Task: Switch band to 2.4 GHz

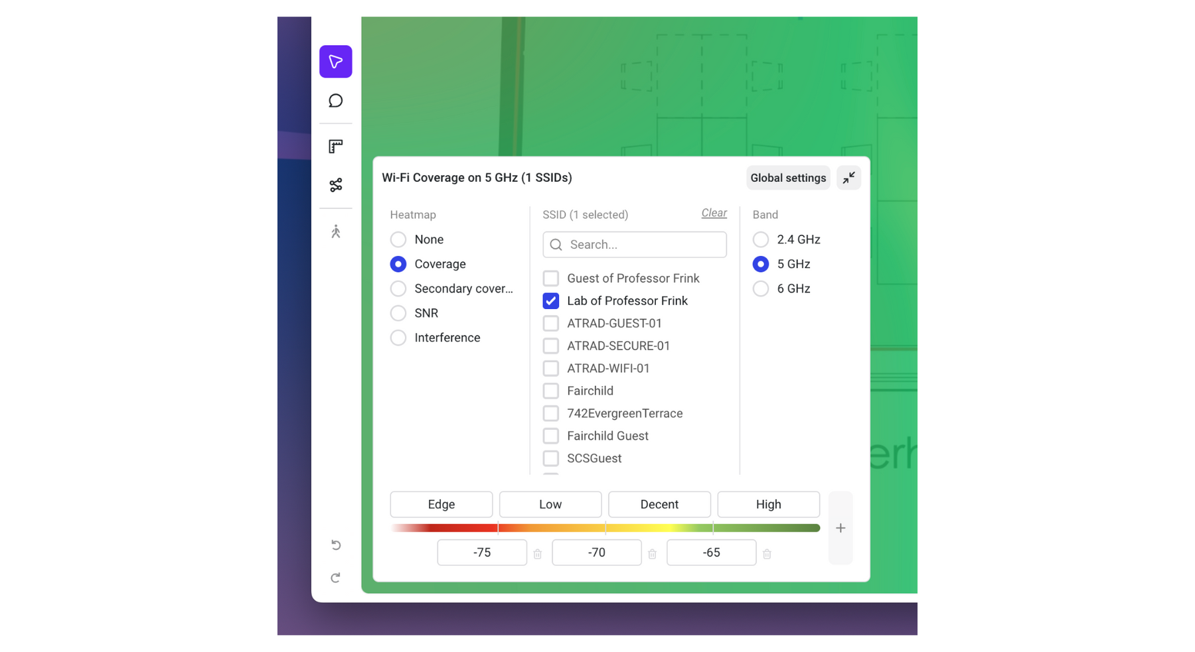Action: (x=761, y=239)
